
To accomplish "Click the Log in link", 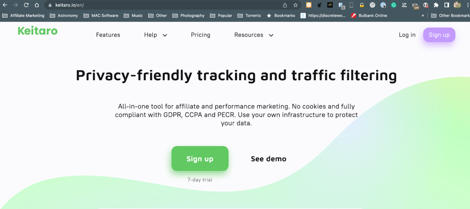I will pyautogui.click(x=407, y=35).
